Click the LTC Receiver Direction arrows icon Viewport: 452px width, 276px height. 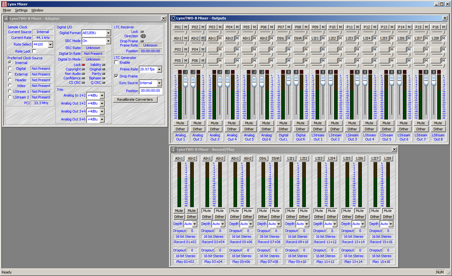pyautogui.click(x=143, y=36)
